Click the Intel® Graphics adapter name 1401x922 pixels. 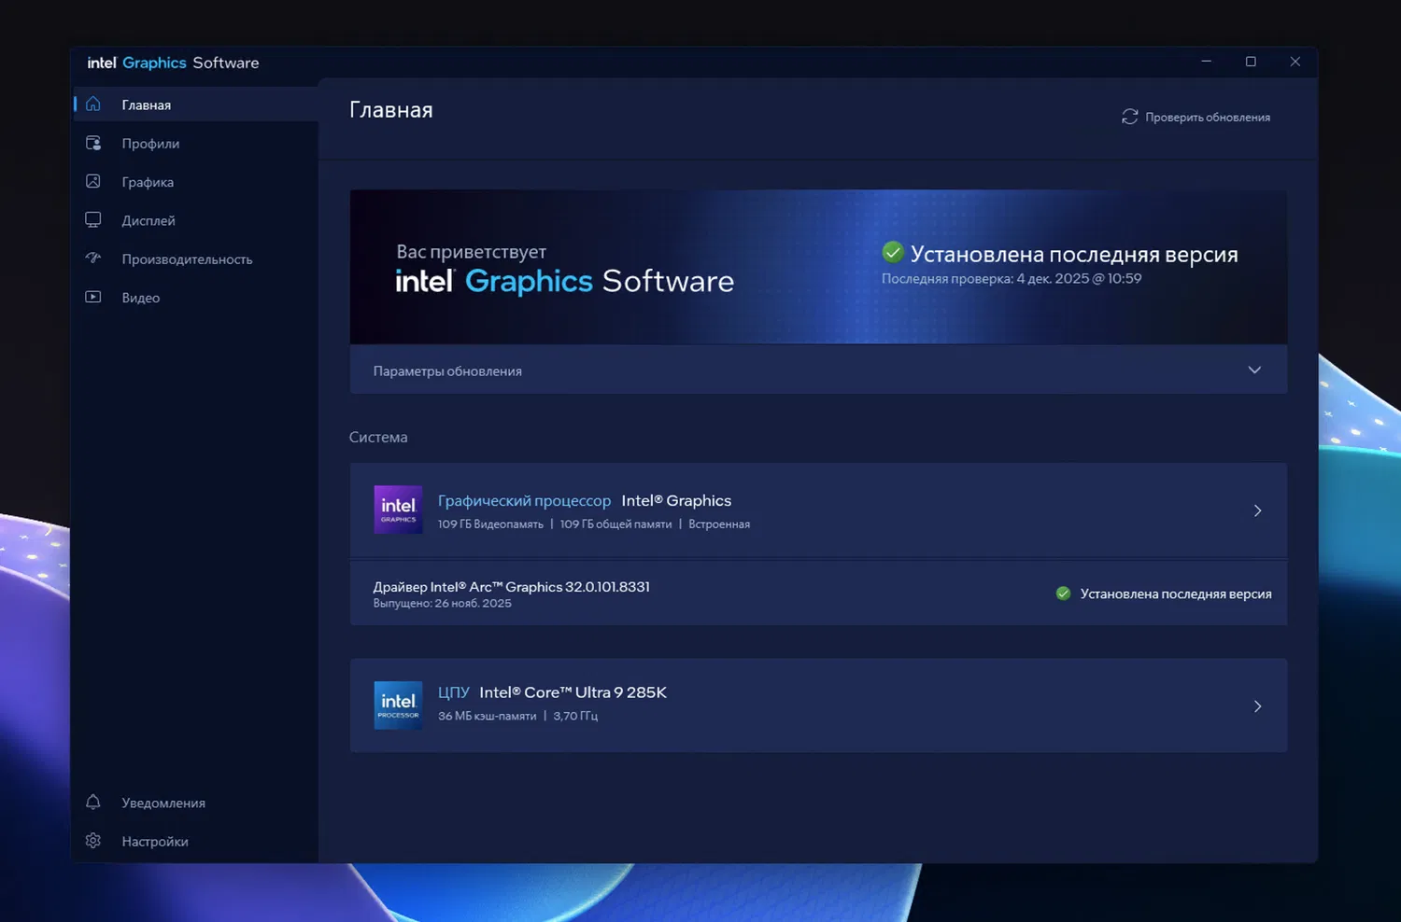tap(676, 501)
